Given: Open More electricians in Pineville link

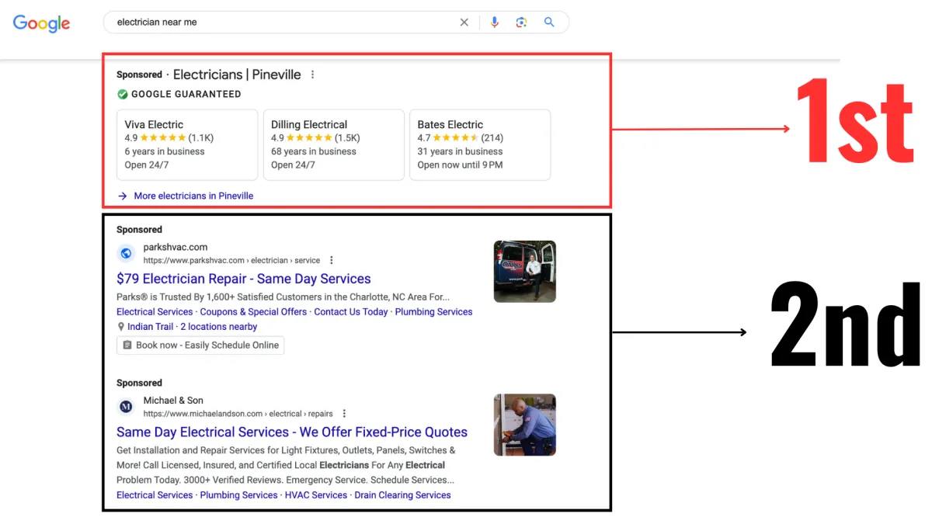Looking at the screenshot, I should pos(193,196).
